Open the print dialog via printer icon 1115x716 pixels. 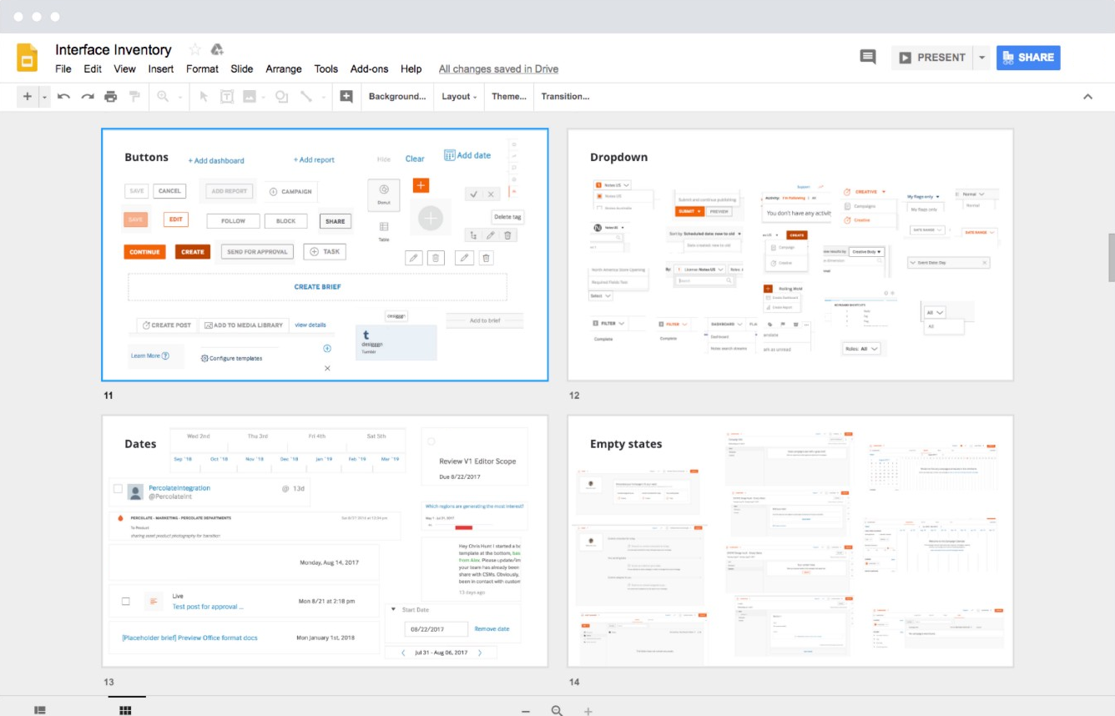click(x=110, y=96)
